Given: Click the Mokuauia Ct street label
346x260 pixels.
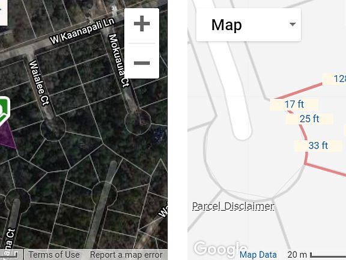Looking at the screenshot, I should coord(119,61).
